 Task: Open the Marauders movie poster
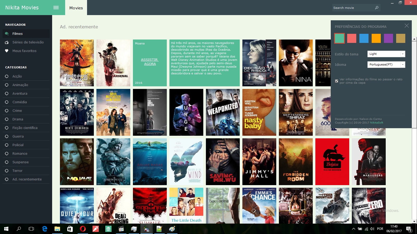click(x=369, y=162)
